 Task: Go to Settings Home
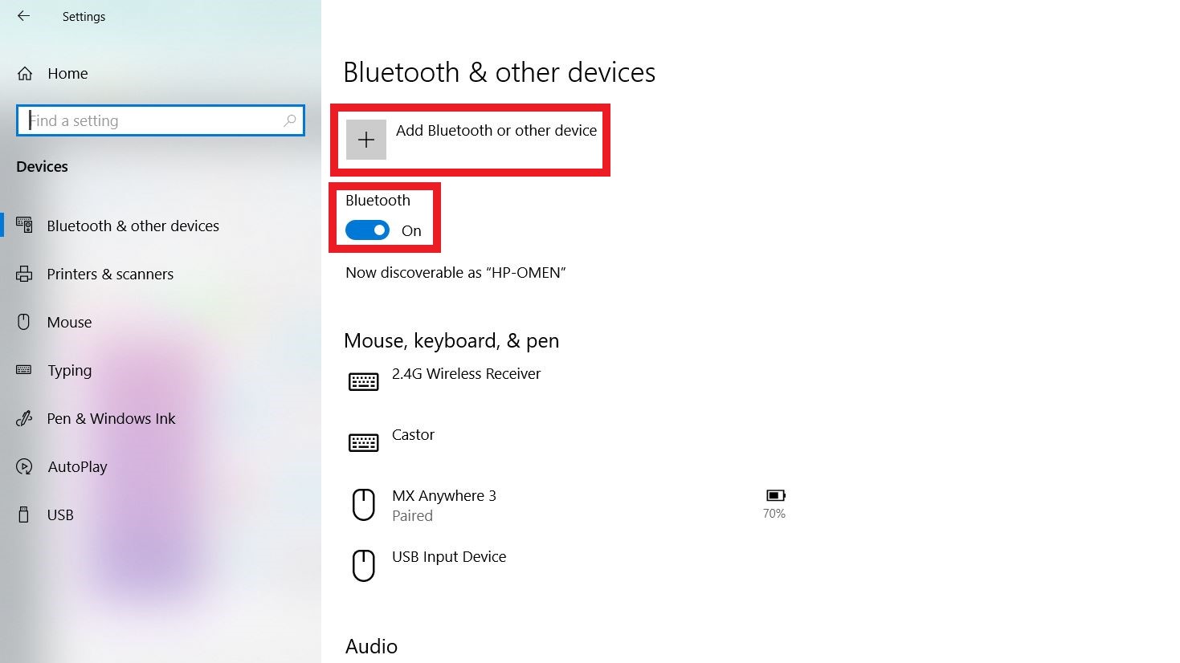(x=67, y=74)
